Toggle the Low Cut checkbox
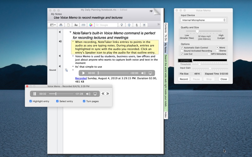This screenshot has height=157, width=252. pos(182,54)
